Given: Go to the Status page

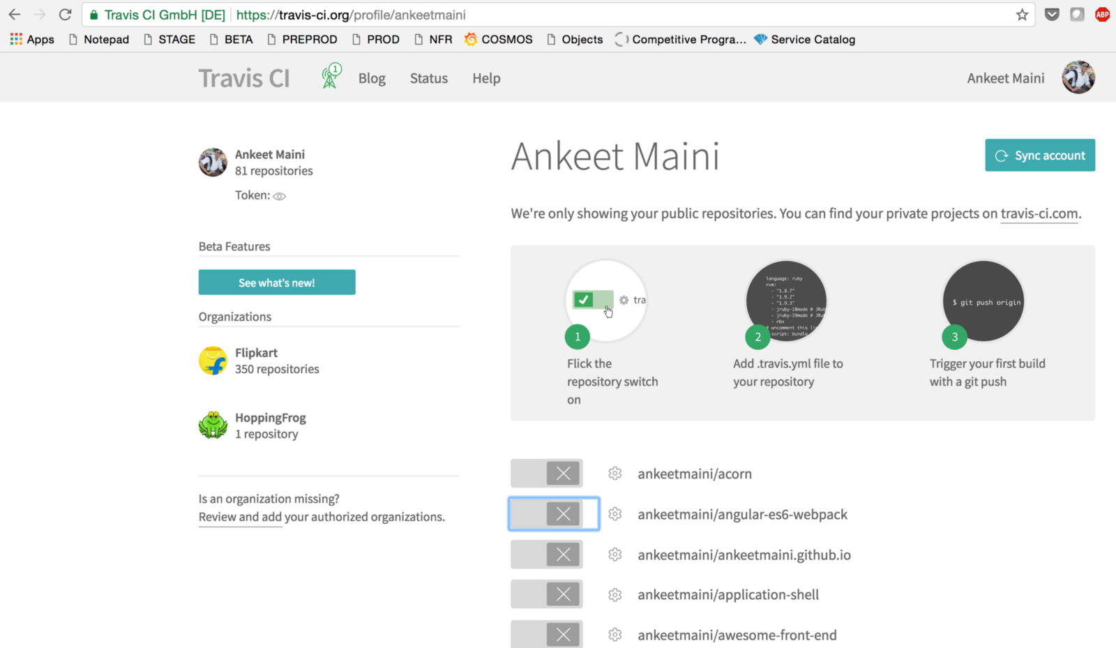Looking at the screenshot, I should (428, 78).
